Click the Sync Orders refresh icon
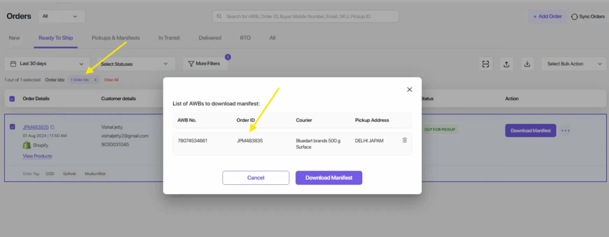This screenshot has height=237, width=609. (x=575, y=17)
